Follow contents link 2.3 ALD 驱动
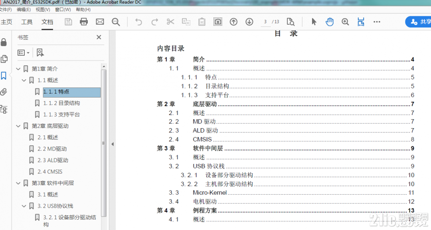This screenshot has width=431, height=230. tap(291, 131)
